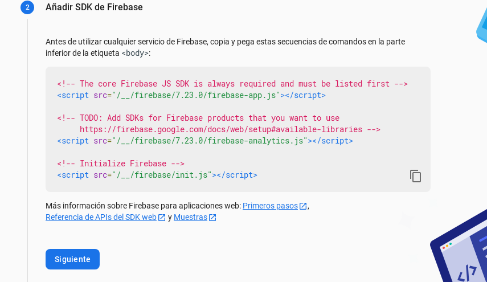Open the Primeros pasos link
The width and height of the screenshot is (487, 282).
click(270, 206)
